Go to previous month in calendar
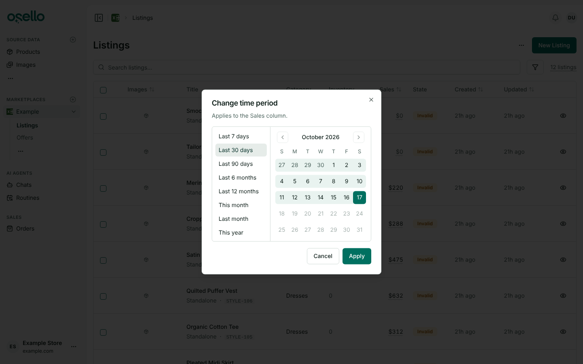Image resolution: width=583 pixels, height=364 pixels. click(283, 138)
